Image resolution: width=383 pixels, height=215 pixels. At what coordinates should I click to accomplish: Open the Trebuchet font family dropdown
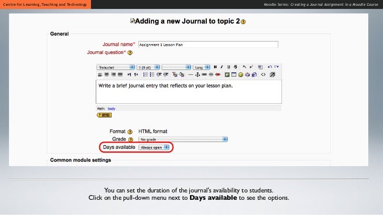[116, 67]
